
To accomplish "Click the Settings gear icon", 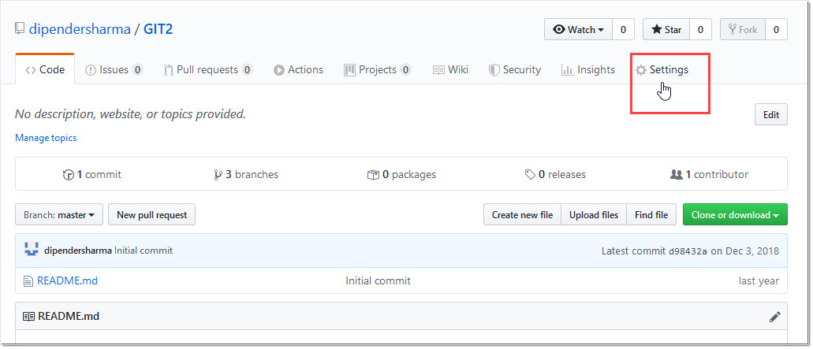I will [641, 70].
